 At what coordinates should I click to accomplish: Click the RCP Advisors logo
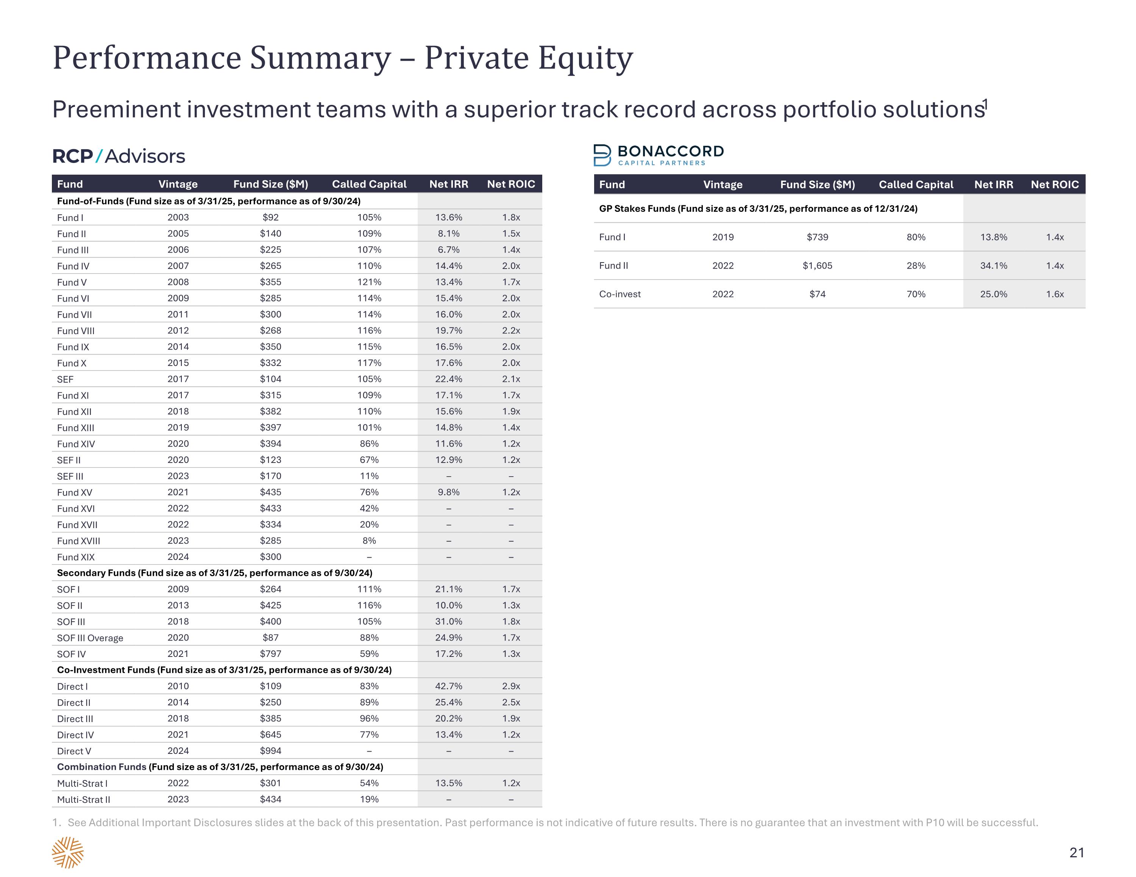coord(119,156)
